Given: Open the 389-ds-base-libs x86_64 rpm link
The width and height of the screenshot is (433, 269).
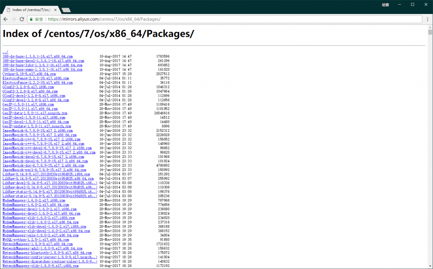Looking at the screenshot, I should 42,65.
